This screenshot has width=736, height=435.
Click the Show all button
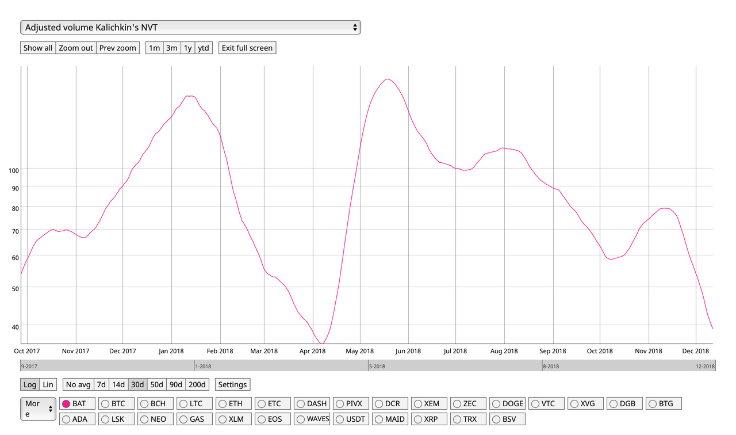38,48
